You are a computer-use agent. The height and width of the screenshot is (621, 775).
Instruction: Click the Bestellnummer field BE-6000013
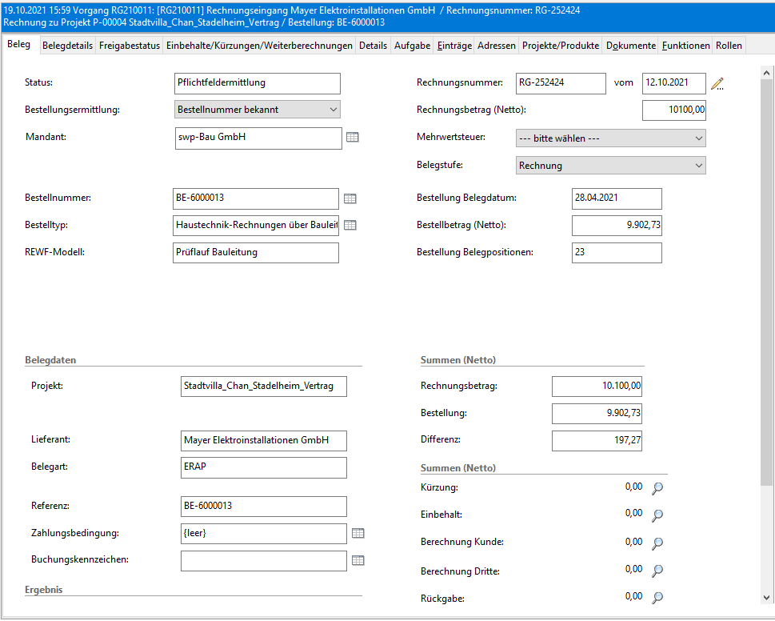coord(256,198)
